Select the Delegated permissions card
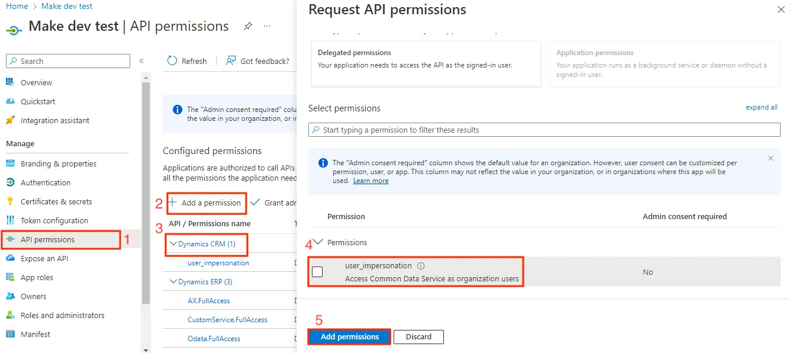Viewport: 789px width, 353px height. (x=426, y=64)
